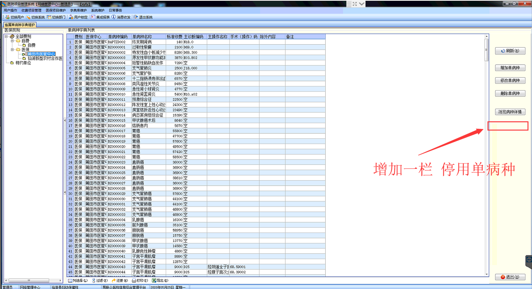Screen dimensions: 532x289
Task: Select row with 预激综合征
Action: [x=196, y=99]
